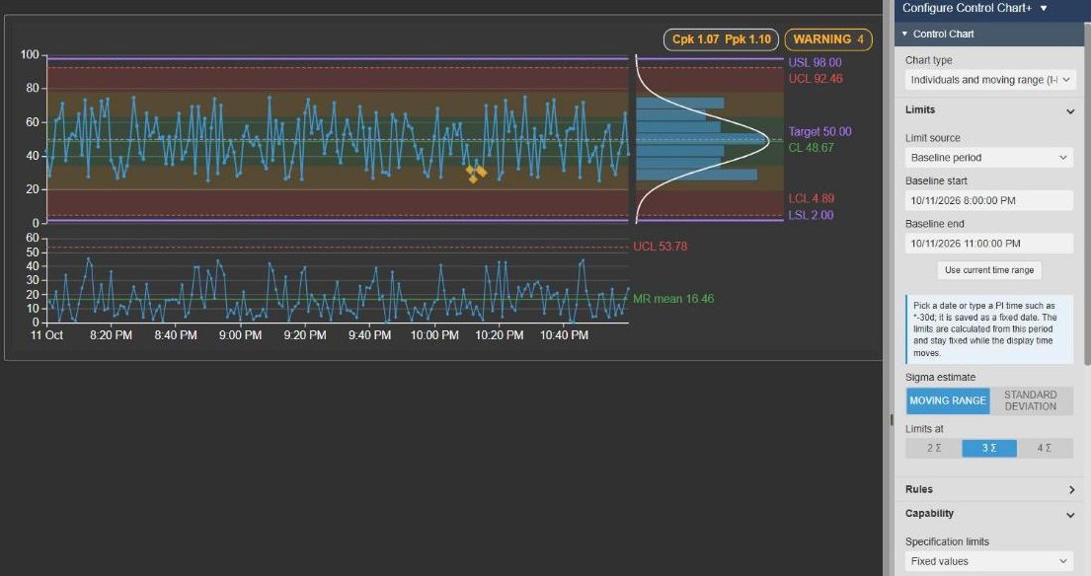Viewport: 1091px width, 576px height.
Task: Click the MR mean 16.46 label
Action: pos(672,299)
